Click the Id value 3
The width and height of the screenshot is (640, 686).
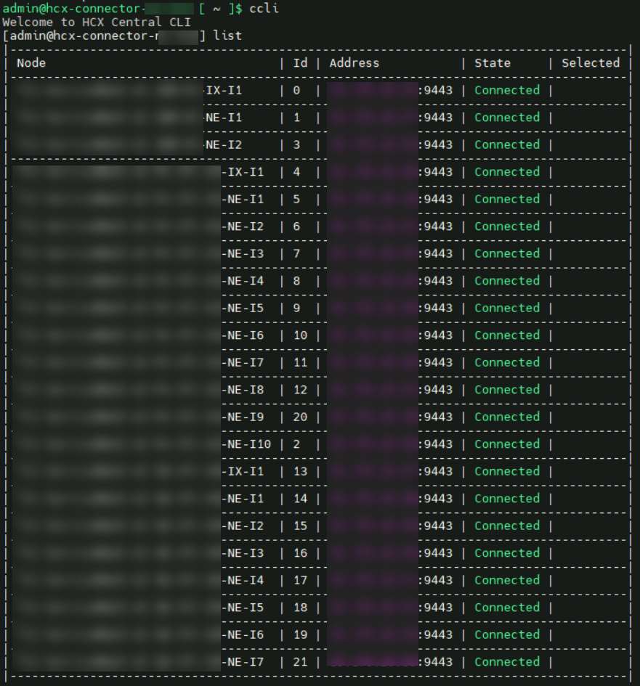pyautogui.click(x=296, y=145)
